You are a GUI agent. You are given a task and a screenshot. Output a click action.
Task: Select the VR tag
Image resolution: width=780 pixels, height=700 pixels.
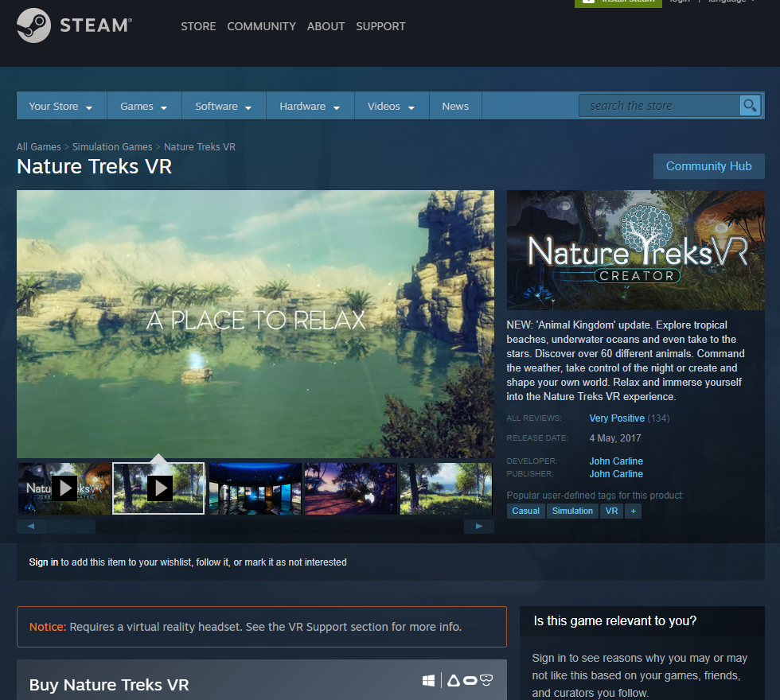click(611, 511)
